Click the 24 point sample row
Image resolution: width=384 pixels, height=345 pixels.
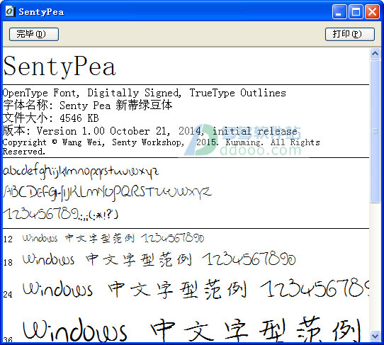[186, 289]
